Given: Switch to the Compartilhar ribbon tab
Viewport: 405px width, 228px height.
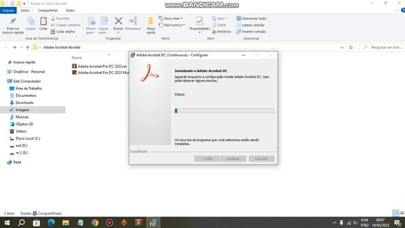Looking at the screenshot, I should click(x=48, y=10).
